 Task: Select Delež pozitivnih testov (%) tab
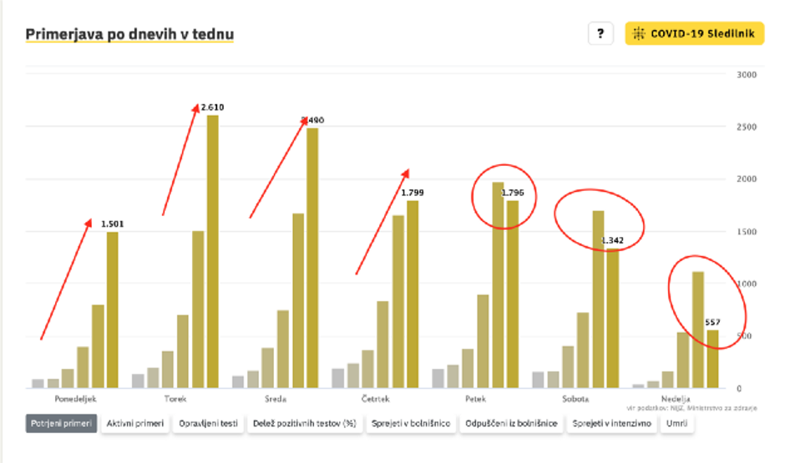(x=304, y=424)
